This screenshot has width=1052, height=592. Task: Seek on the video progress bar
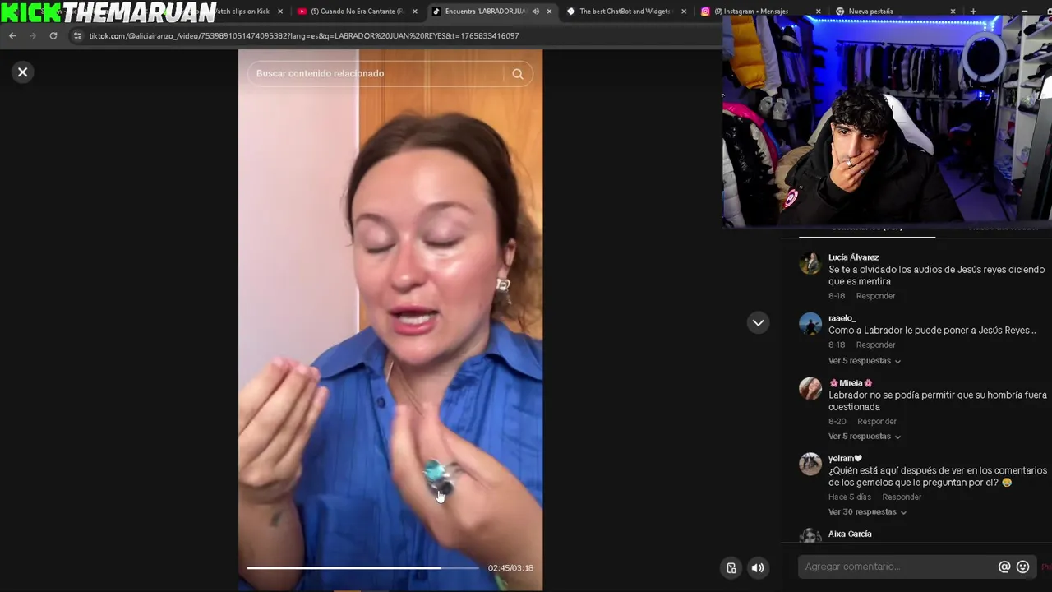pos(362,567)
